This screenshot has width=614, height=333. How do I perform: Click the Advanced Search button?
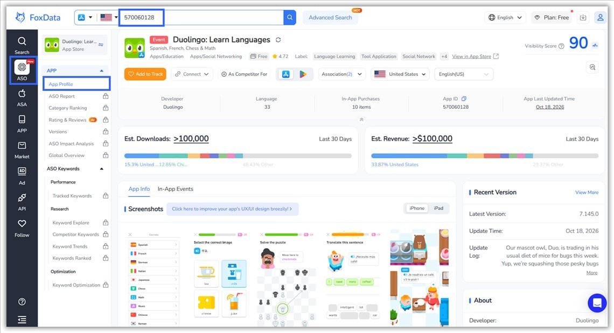tap(330, 18)
